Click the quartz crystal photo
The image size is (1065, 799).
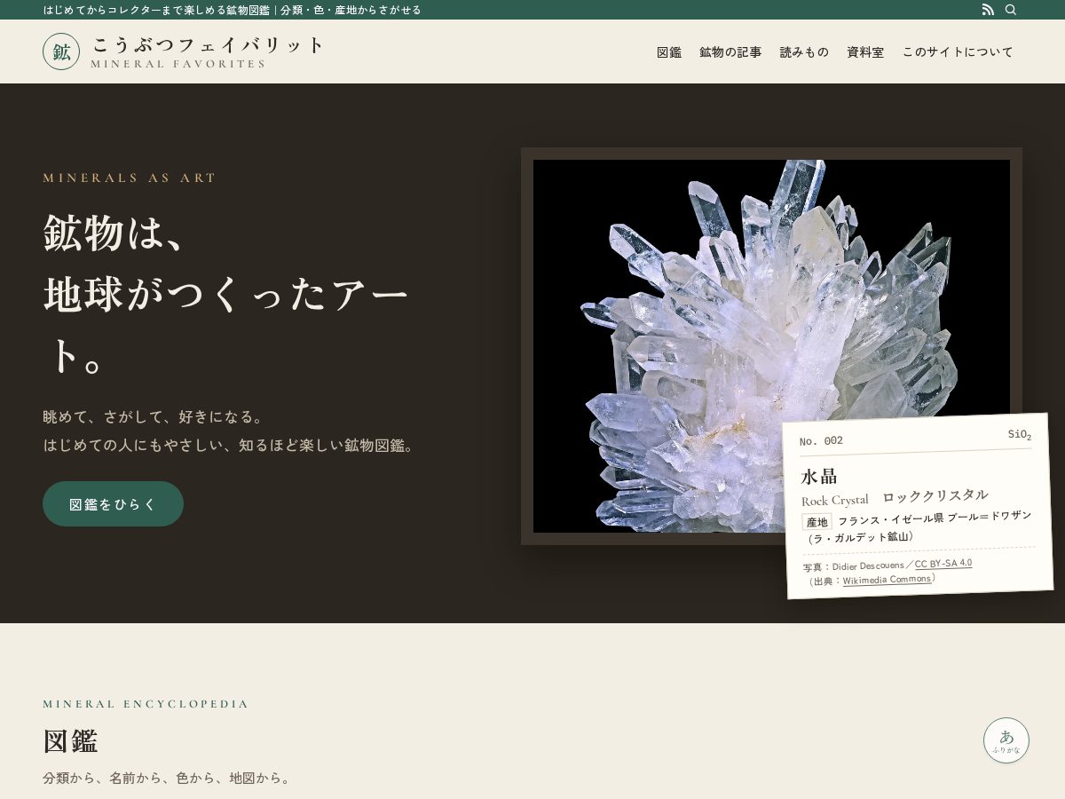click(x=771, y=346)
